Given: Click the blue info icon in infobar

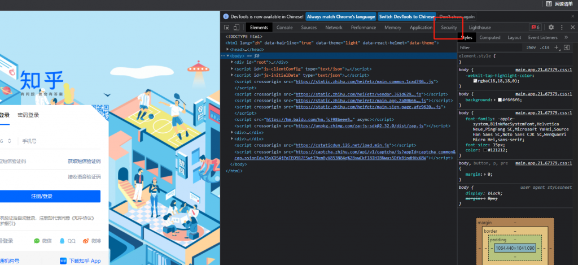Looking at the screenshot, I should pos(226,16).
